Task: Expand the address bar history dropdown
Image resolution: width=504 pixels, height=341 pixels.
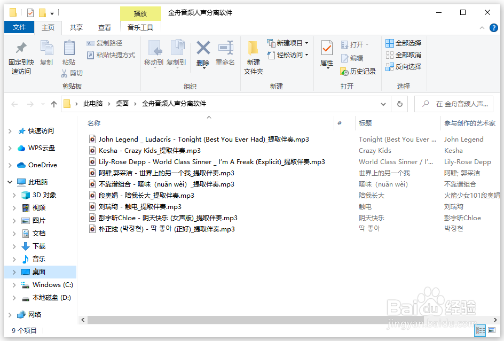Action: point(383,104)
